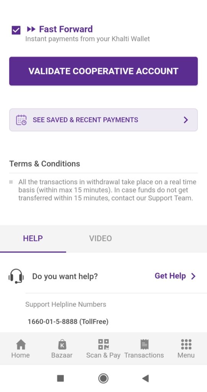Open the Bazaar shopping bag icon
This screenshot has height=392, width=207.
tap(62, 345)
